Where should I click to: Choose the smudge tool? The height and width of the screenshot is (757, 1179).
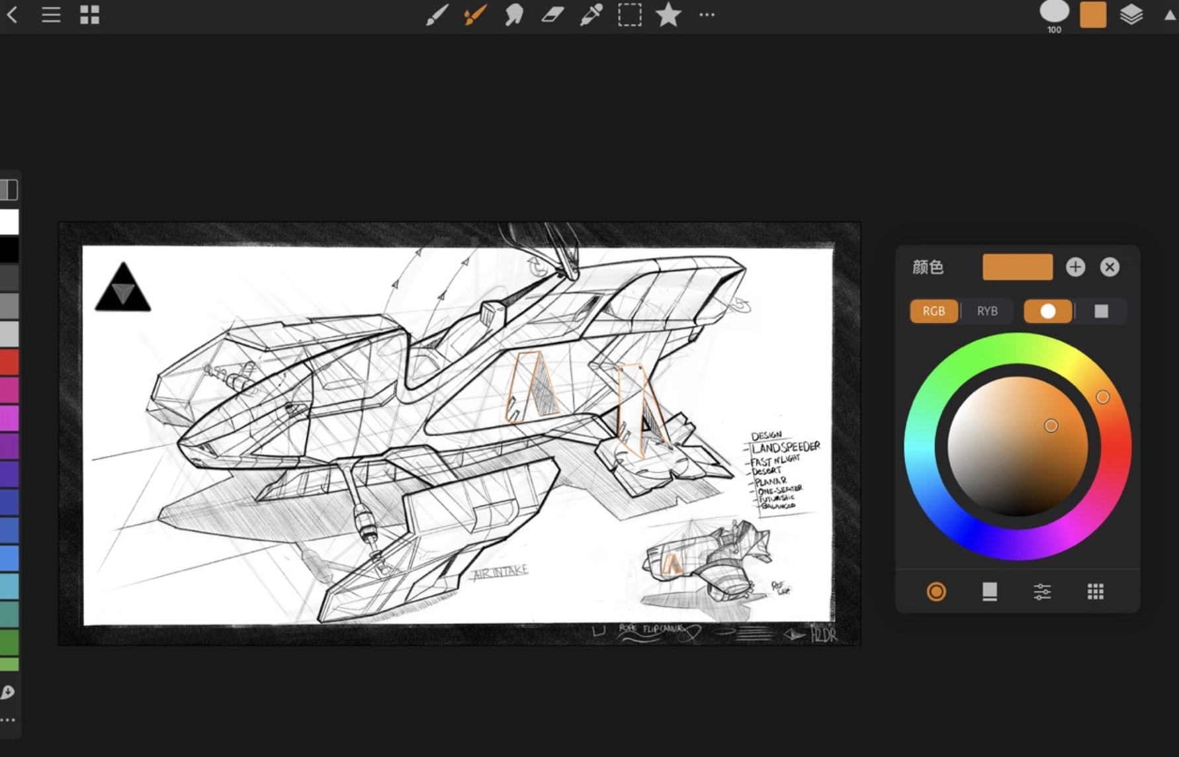coord(513,15)
